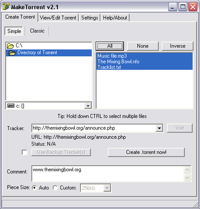Expand the Tracker dropdown list
The width and height of the screenshot is (200, 209).
pyautogui.click(x=159, y=128)
